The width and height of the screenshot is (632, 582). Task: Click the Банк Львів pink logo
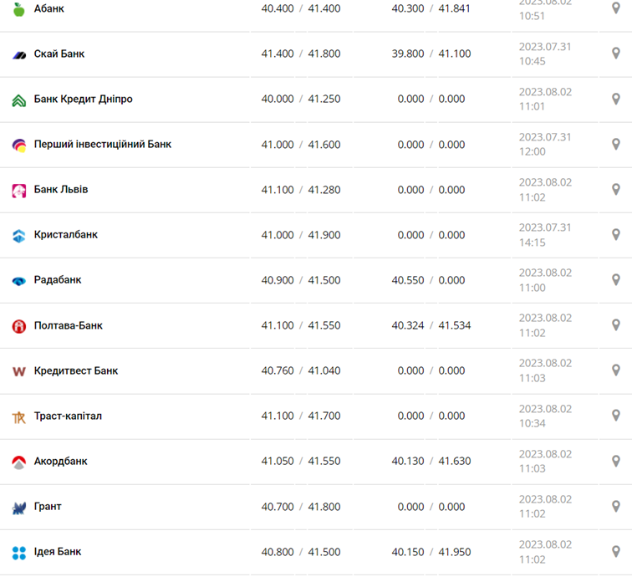(19, 191)
